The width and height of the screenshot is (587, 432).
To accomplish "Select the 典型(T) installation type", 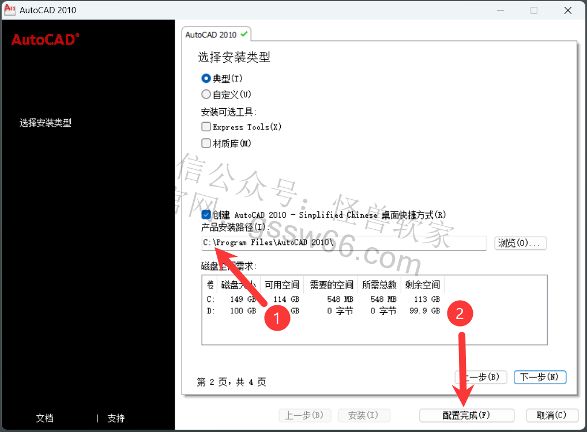I will tap(206, 78).
